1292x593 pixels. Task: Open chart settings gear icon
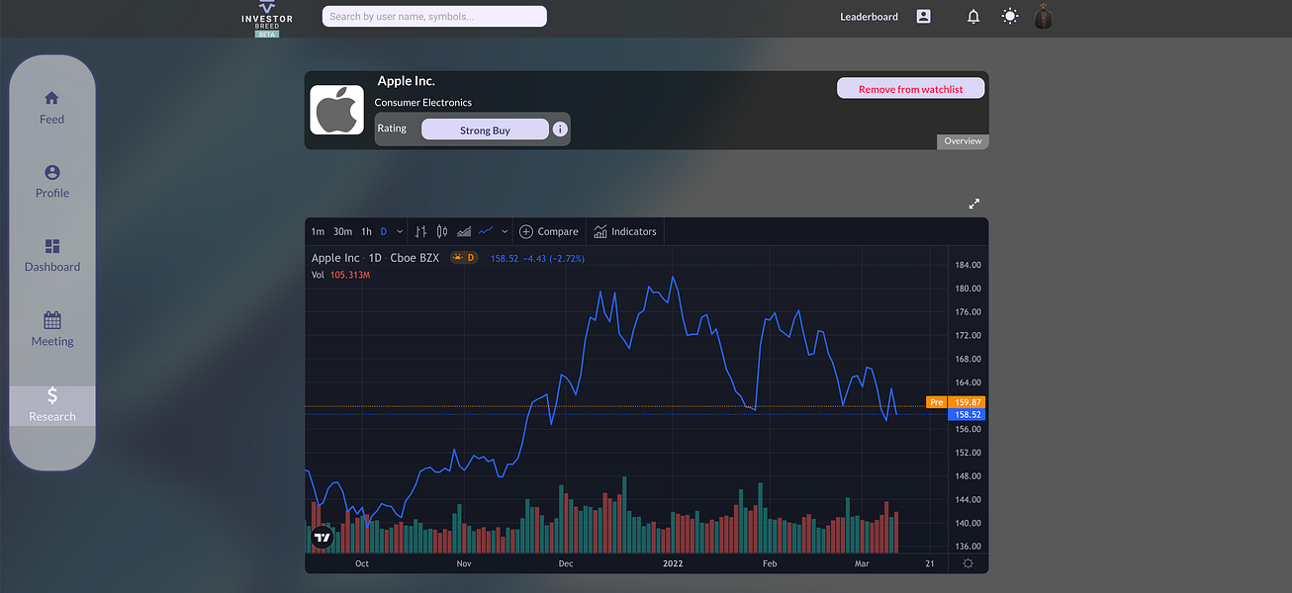(x=968, y=563)
